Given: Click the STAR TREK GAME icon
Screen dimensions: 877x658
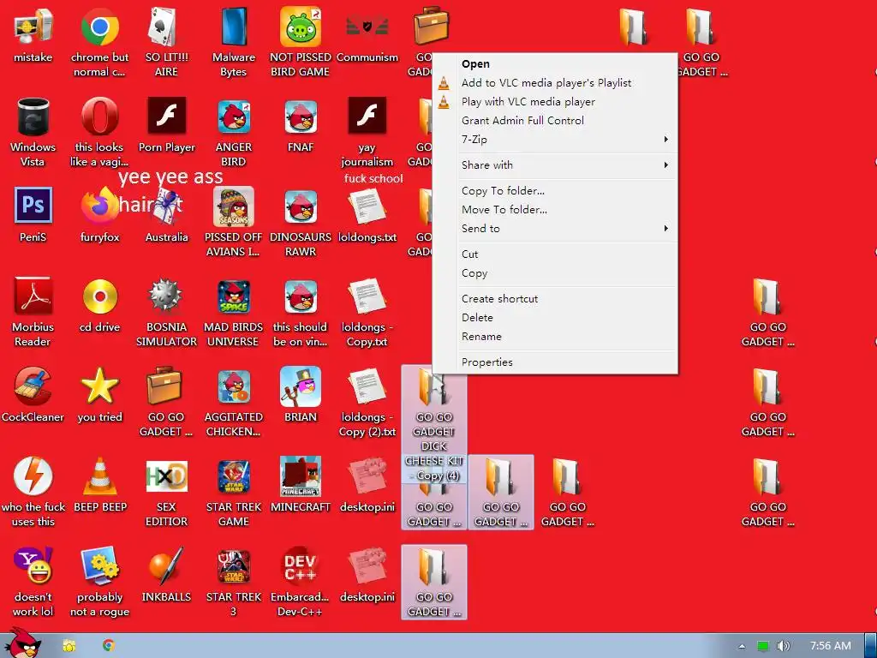Looking at the screenshot, I should [233, 492].
